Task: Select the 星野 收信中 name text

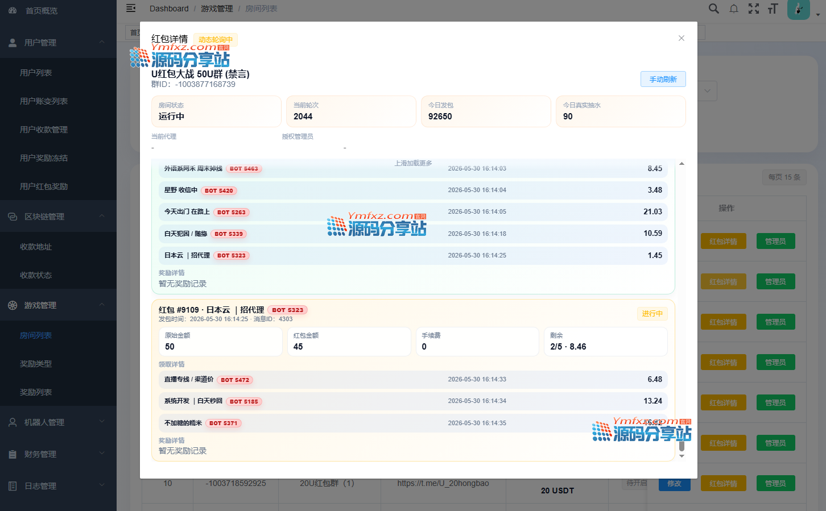Action: (181, 190)
